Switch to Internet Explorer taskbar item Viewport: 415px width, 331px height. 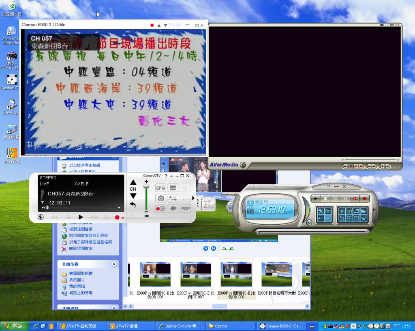pyautogui.click(x=180, y=326)
